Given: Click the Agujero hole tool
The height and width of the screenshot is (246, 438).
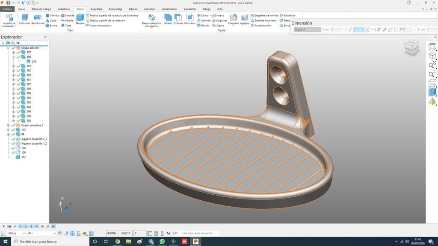Looking at the screenshot, I should pos(244,19).
